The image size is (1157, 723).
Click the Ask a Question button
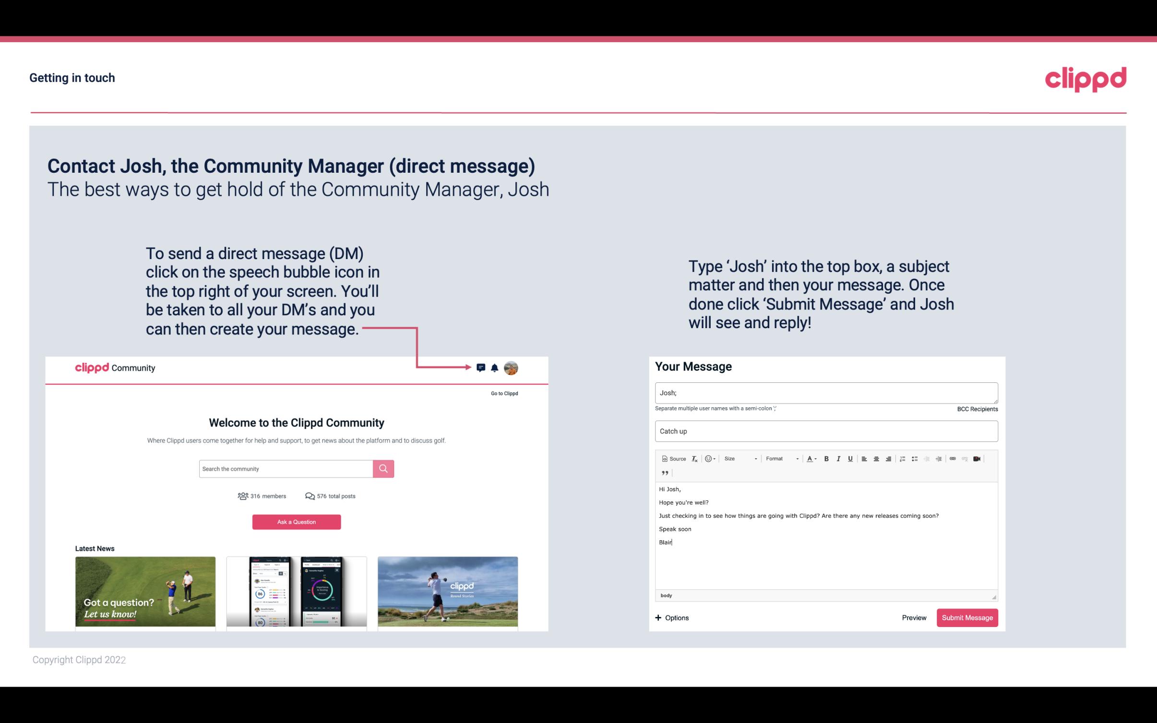[x=297, y=521]
